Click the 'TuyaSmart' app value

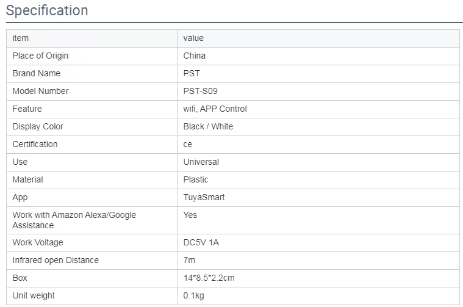tap(204, 197)
